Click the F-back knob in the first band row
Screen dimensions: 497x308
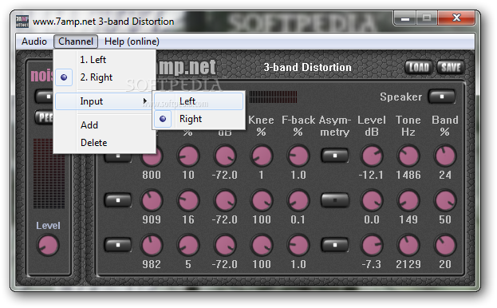click(298, 156)
